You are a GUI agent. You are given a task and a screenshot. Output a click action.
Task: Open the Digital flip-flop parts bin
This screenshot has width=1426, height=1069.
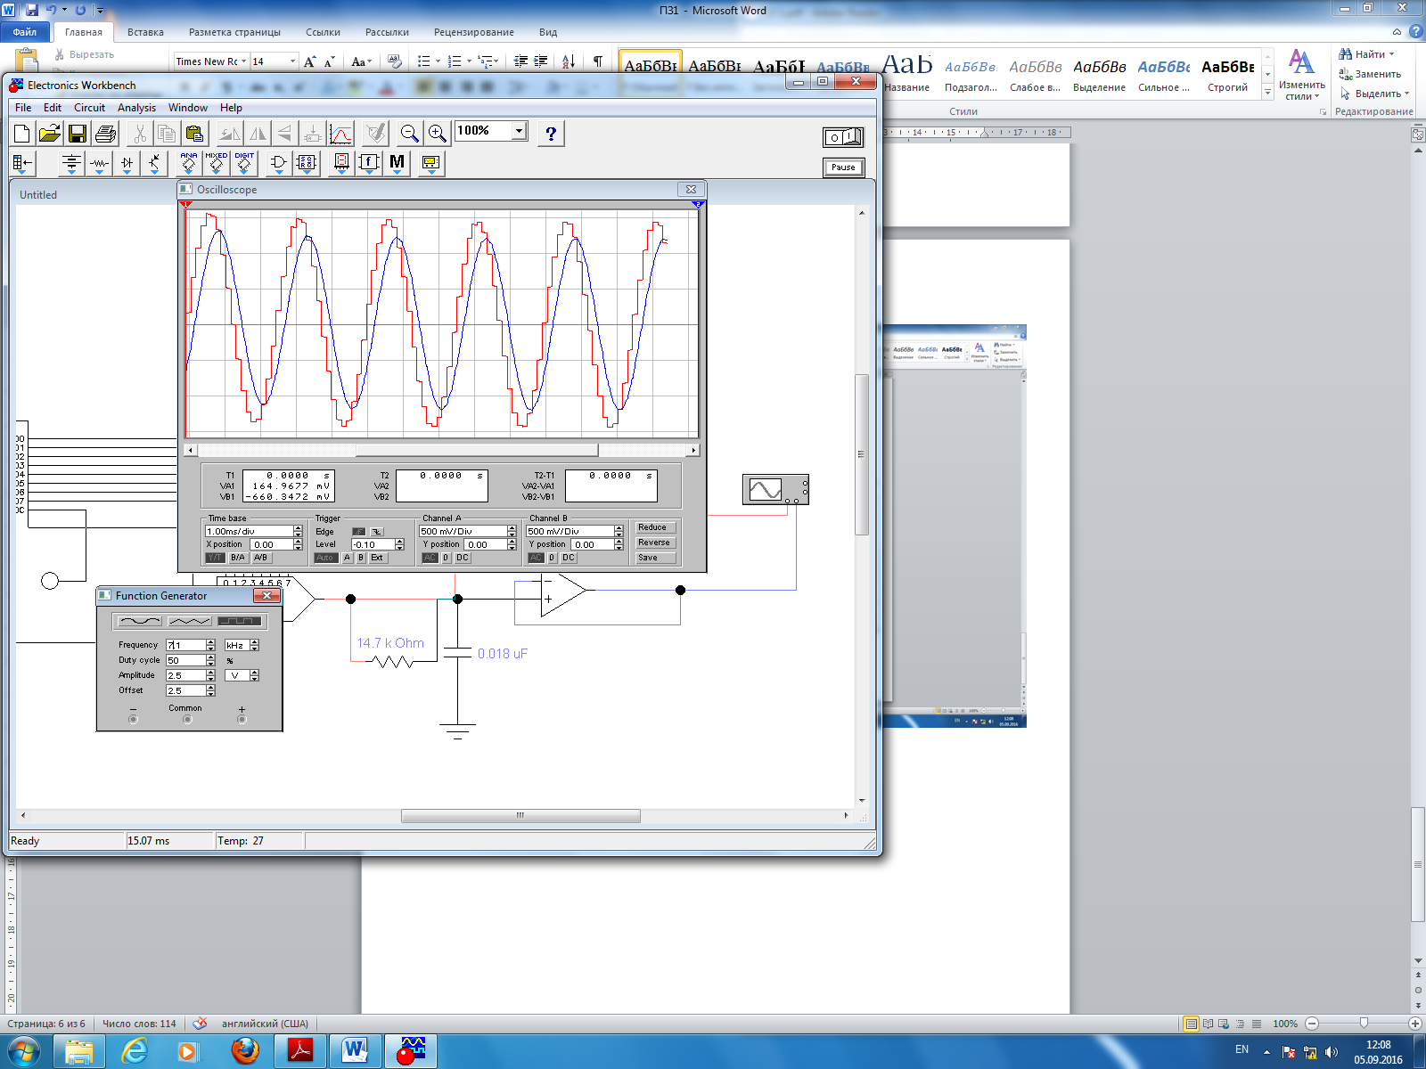[x=306, y=163]
